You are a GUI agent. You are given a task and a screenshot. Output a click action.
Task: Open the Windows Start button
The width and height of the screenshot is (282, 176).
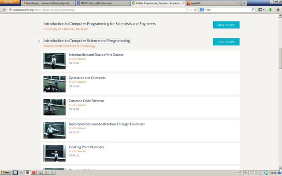pyautogui.click(x=6, y=172)
